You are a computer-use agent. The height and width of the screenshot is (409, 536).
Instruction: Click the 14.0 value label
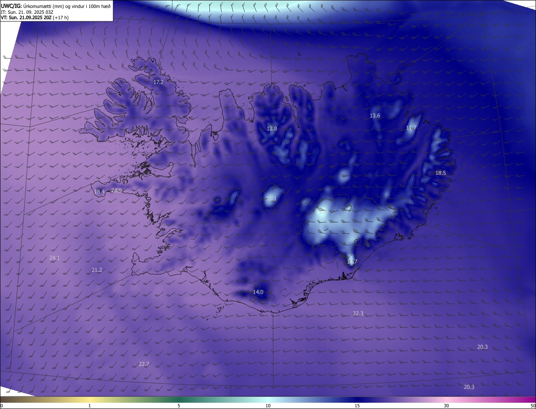point(258,292)
